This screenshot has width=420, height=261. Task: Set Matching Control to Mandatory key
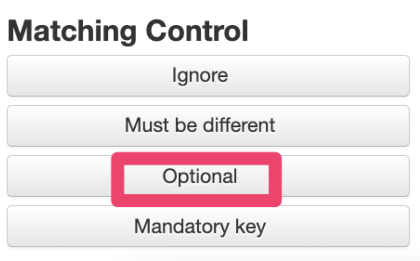[208, 226]
